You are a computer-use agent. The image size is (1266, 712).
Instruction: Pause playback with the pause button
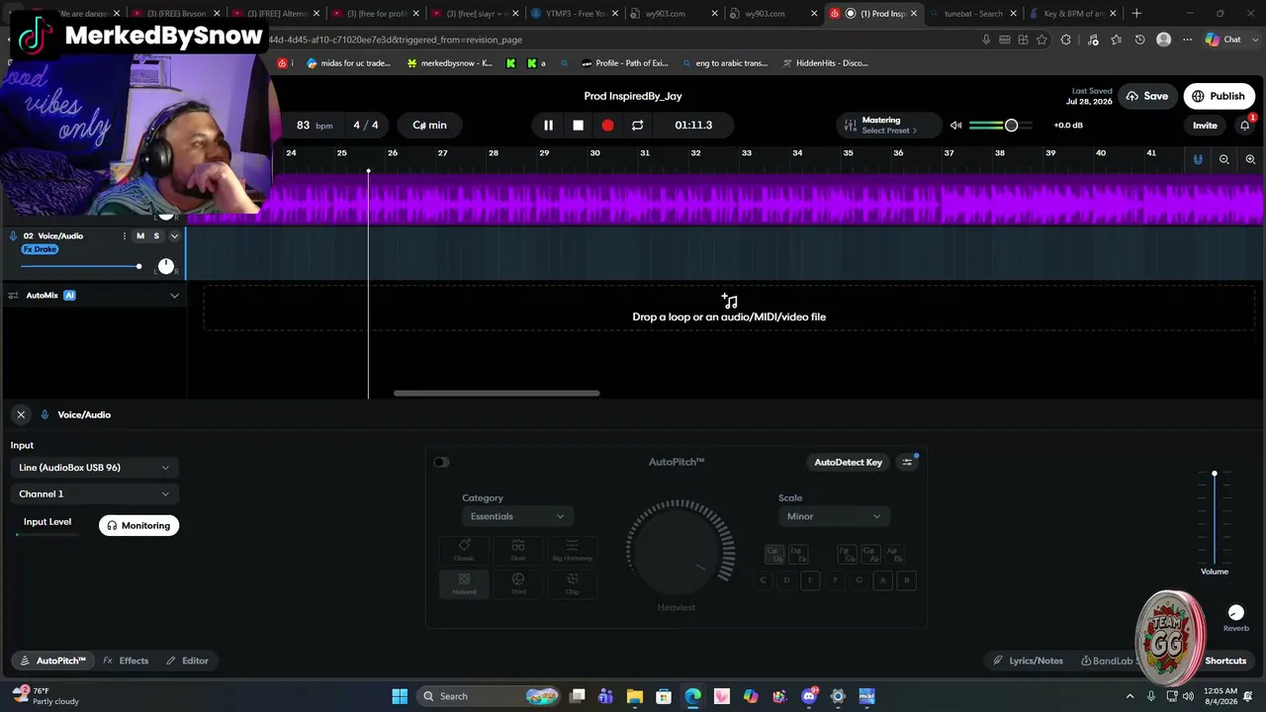[548, 126]
